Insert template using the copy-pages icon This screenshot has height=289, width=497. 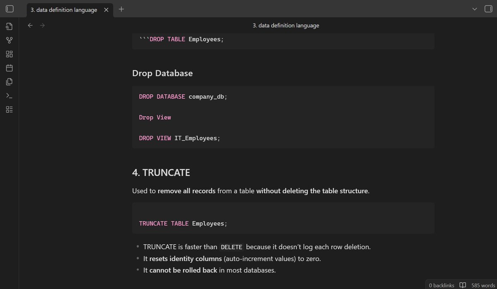click(x=9, y=82)
